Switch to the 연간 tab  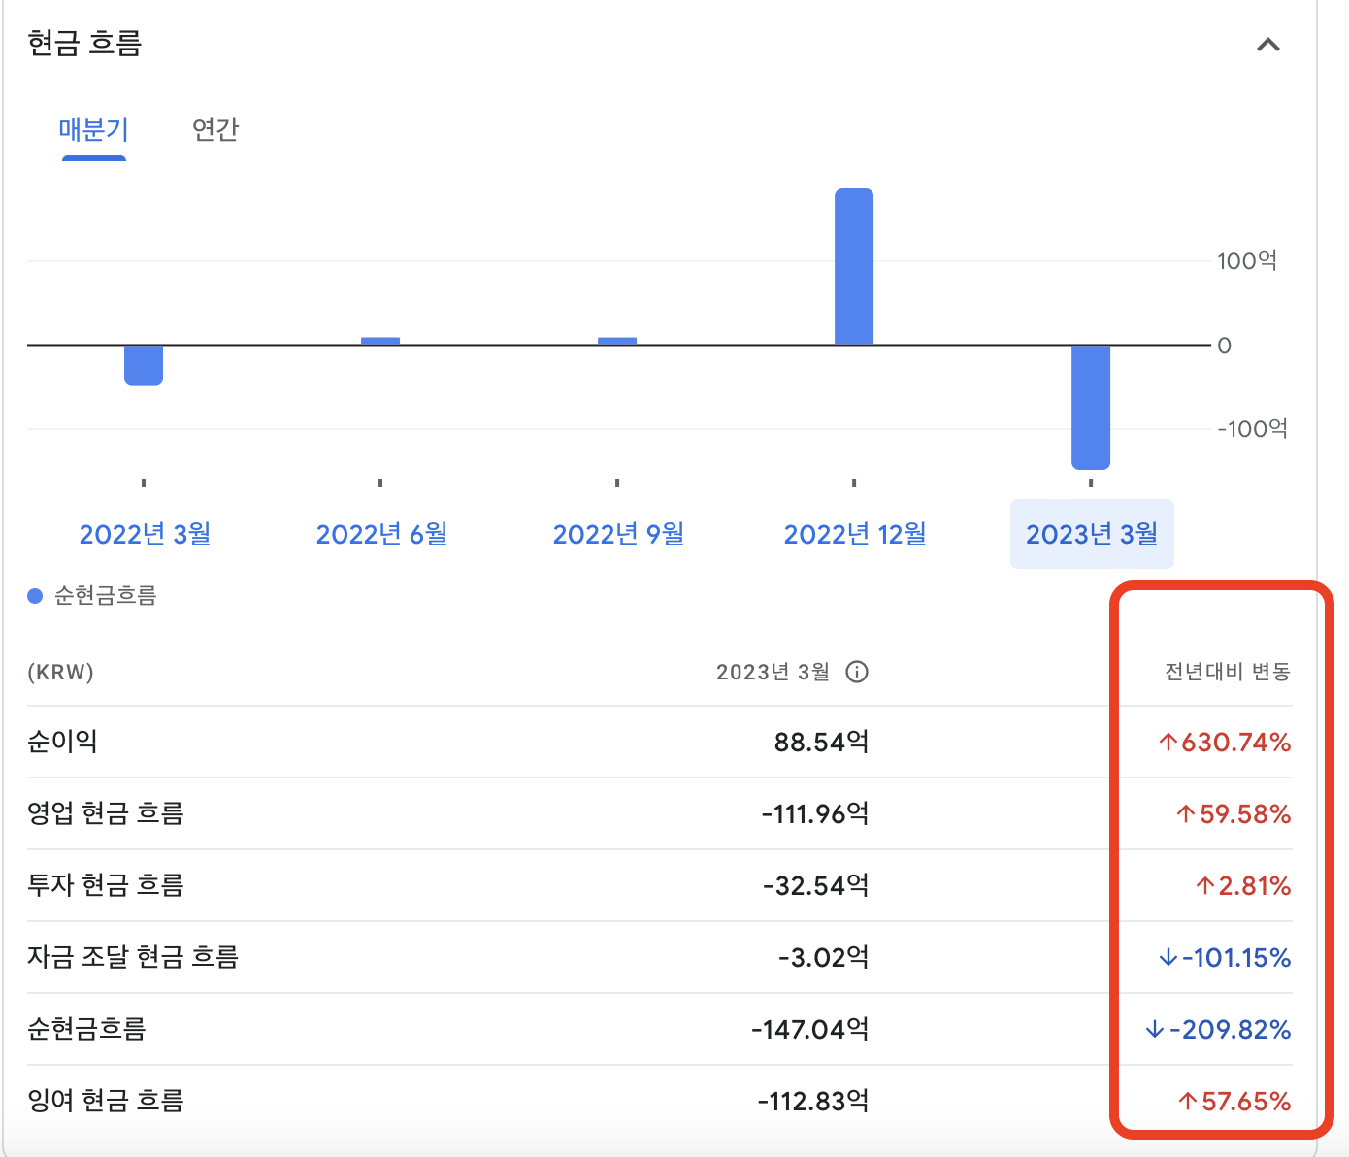(215, 130)
